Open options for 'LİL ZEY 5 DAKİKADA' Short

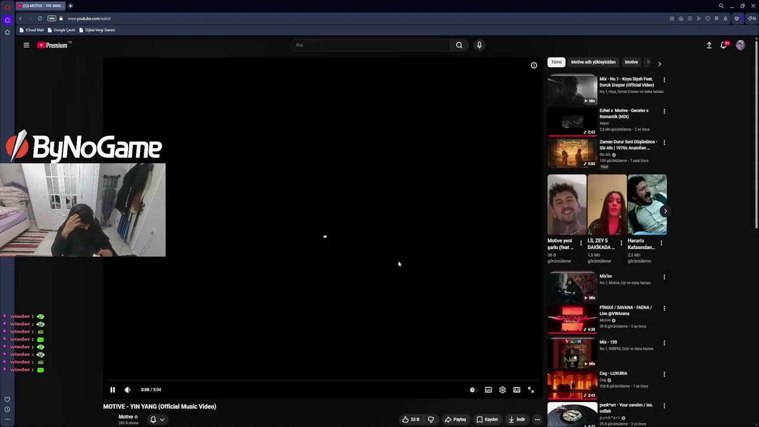pos(621,243)
